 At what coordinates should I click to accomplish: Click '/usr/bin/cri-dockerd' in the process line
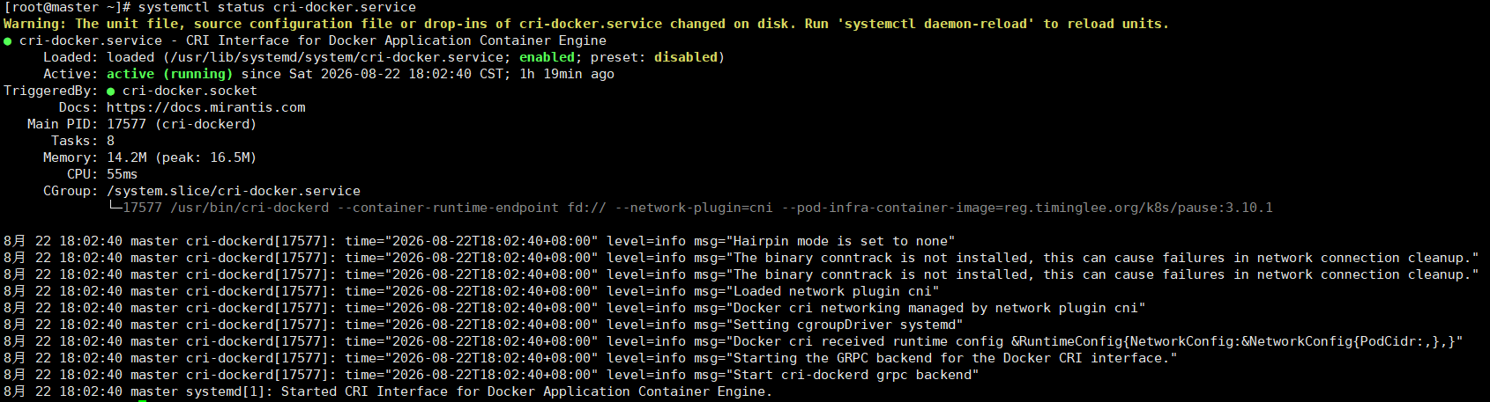click(x=250, y=208)
